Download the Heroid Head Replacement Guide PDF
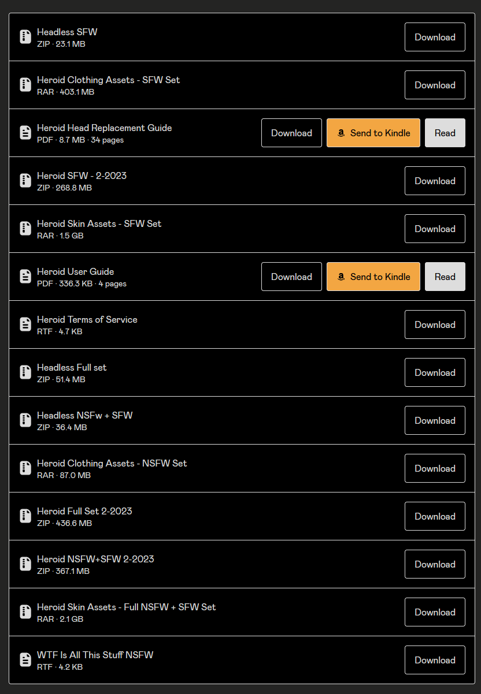This screenshot has width=481, height=694. 291,133
